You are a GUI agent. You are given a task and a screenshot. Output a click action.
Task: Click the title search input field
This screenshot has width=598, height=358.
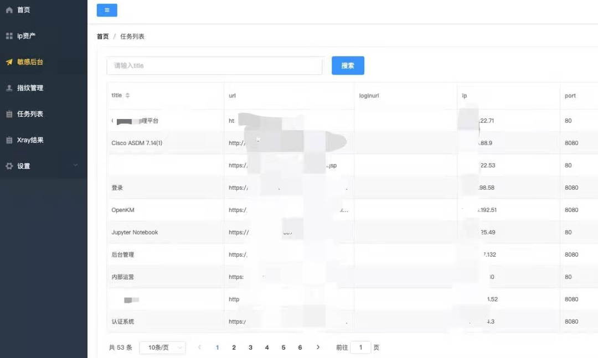[214, 65]
